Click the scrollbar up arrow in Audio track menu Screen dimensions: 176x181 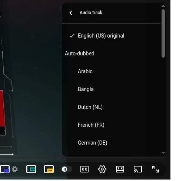tap(163, 6)
